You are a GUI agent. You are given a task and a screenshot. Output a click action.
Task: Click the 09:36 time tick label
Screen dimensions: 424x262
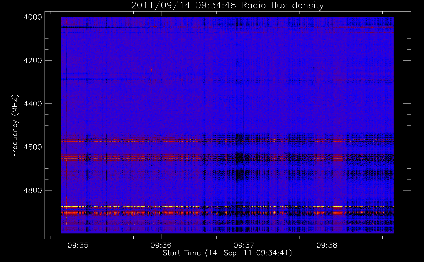[161, 245]
